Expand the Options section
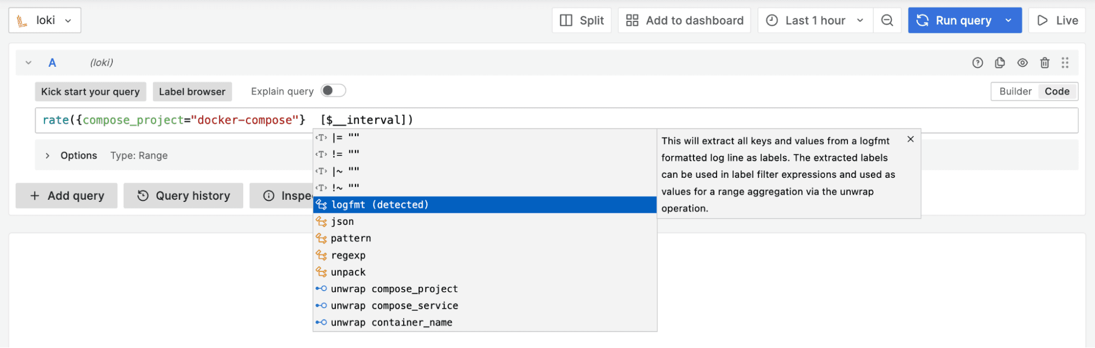The height and width of the screenshot is (348, 1095). coord(48,156)
